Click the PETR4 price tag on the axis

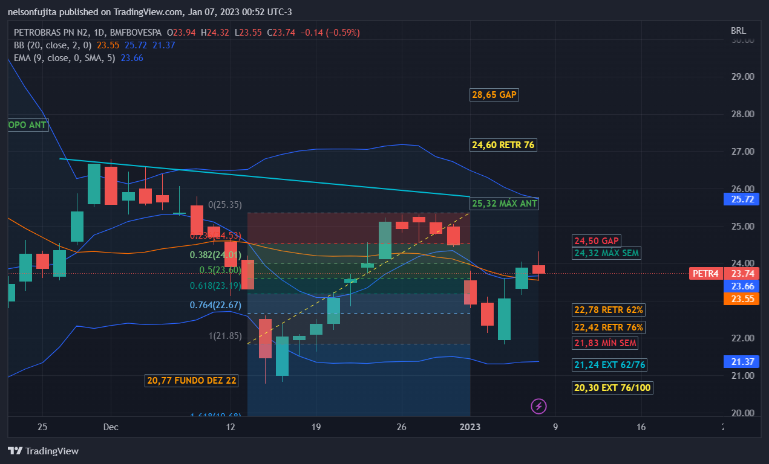click(x=705, y=274)
